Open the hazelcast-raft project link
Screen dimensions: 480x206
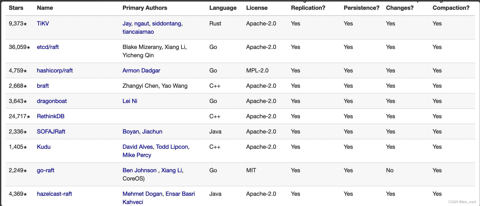coord(54,194)
